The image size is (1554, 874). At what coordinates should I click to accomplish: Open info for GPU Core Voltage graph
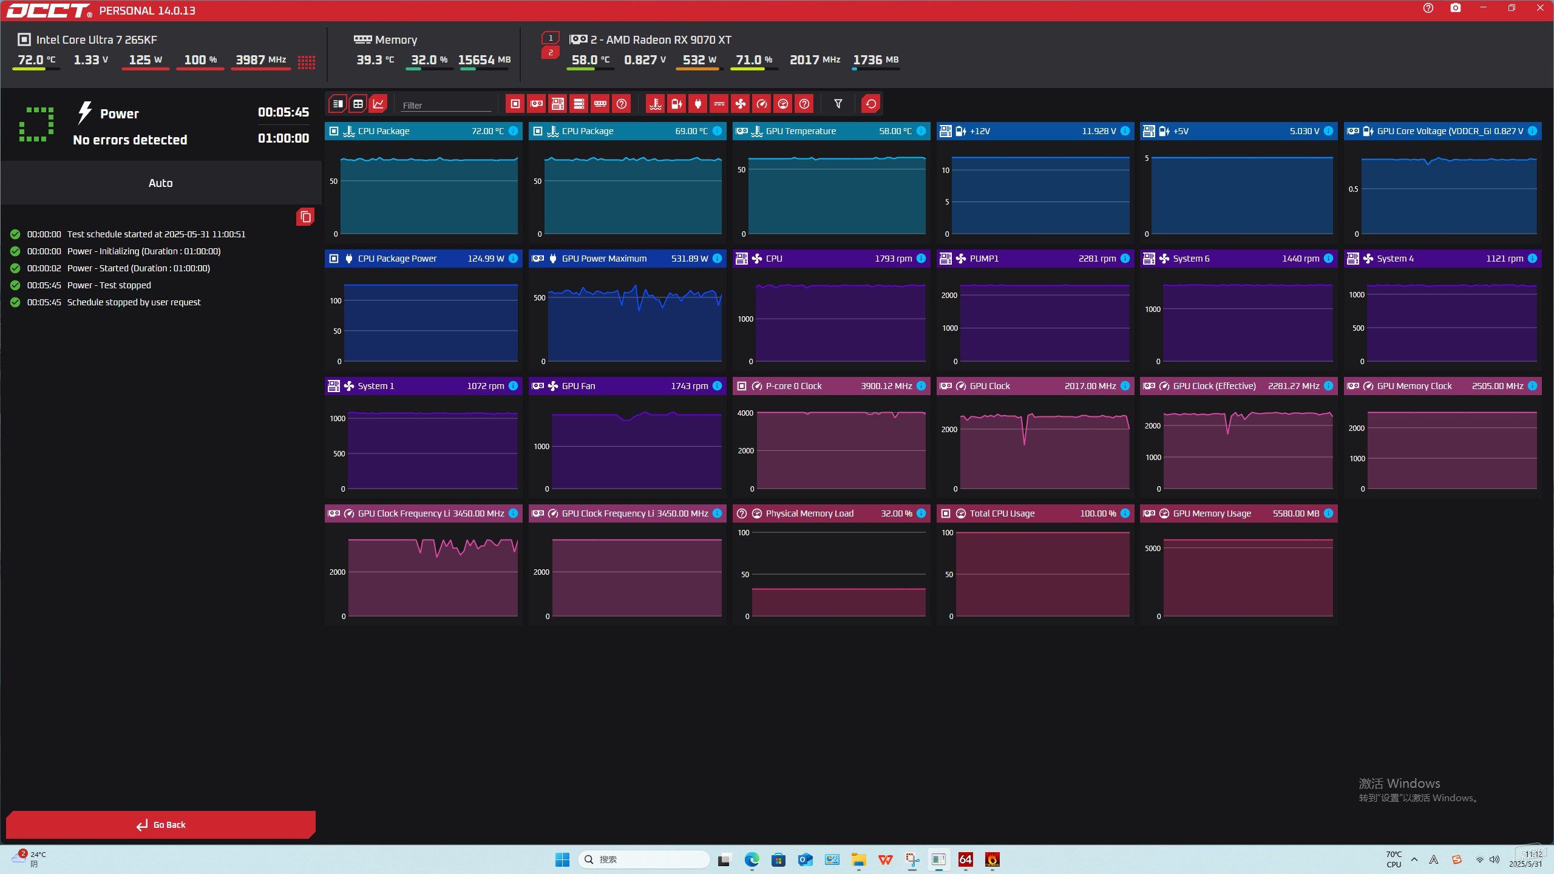coord(1533,131)
